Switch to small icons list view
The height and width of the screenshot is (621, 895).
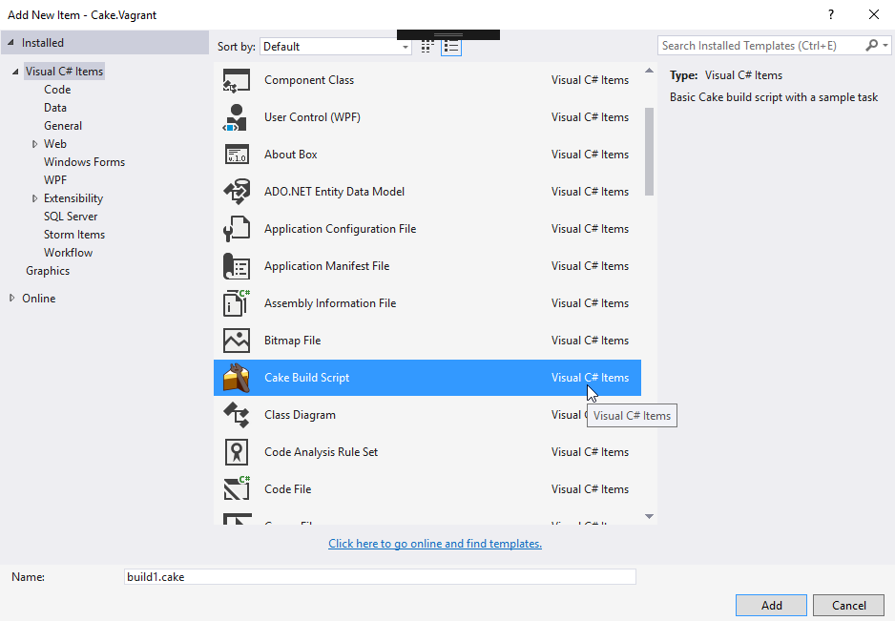[451, 47]
